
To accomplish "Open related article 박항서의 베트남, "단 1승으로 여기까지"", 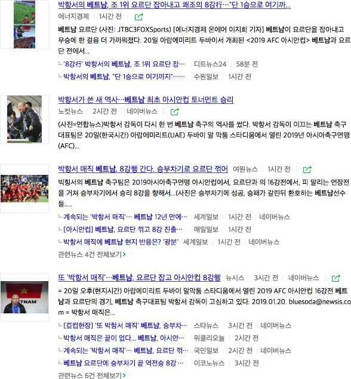I will (x=124, y=76).
